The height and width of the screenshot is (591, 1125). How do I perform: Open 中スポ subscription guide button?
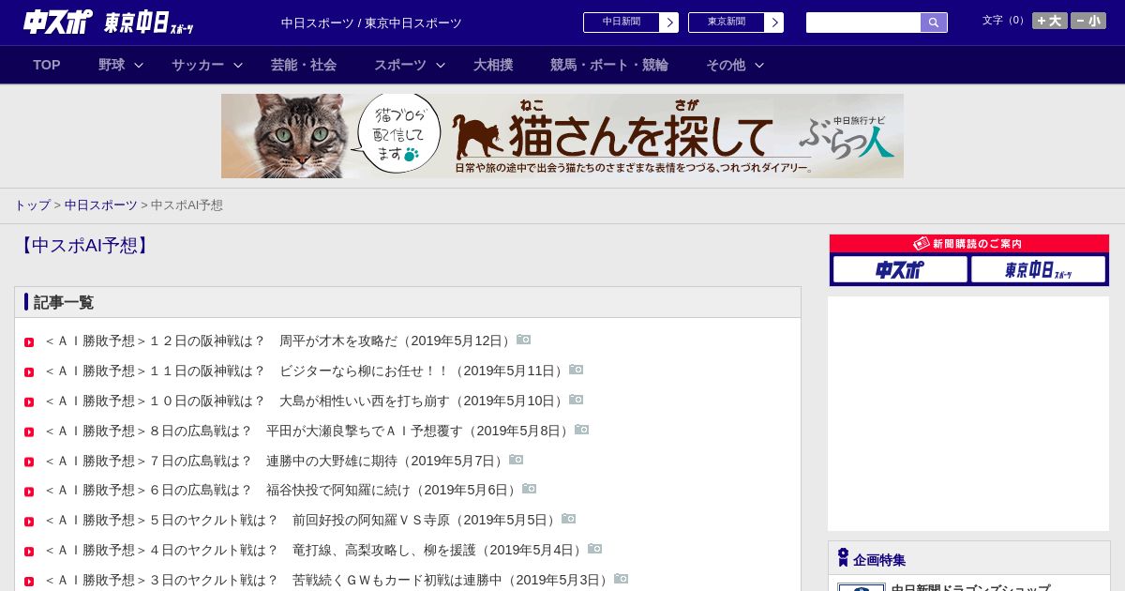900,269
